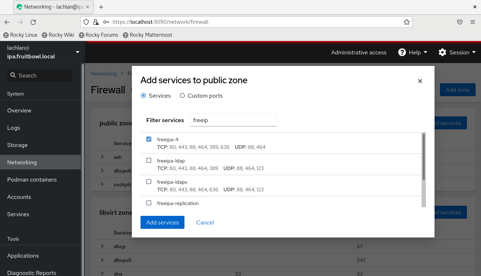Click the browser back arrow

(x=7, y=22)
